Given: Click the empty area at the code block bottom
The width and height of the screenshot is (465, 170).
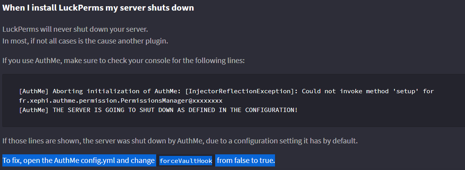Looking at the screenshot, I should click(232, 121).
